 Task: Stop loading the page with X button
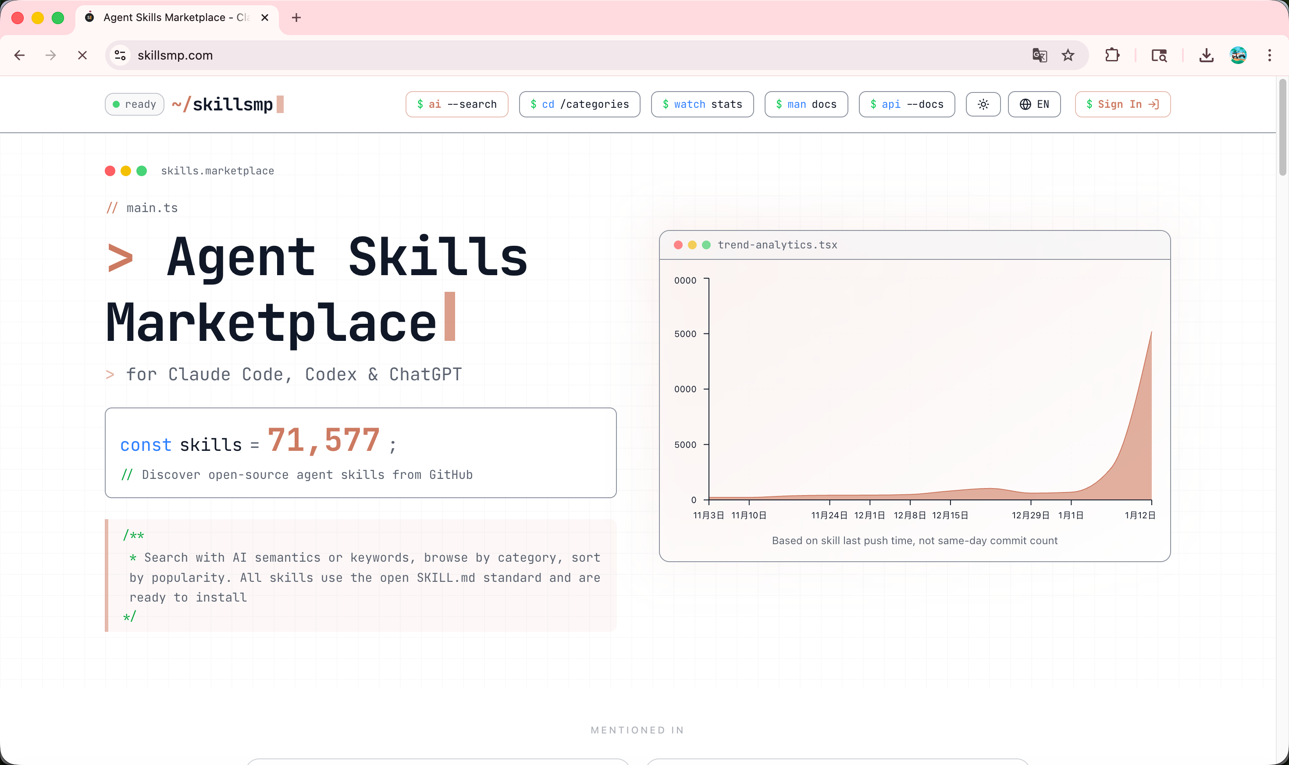[x=82, y=55]
